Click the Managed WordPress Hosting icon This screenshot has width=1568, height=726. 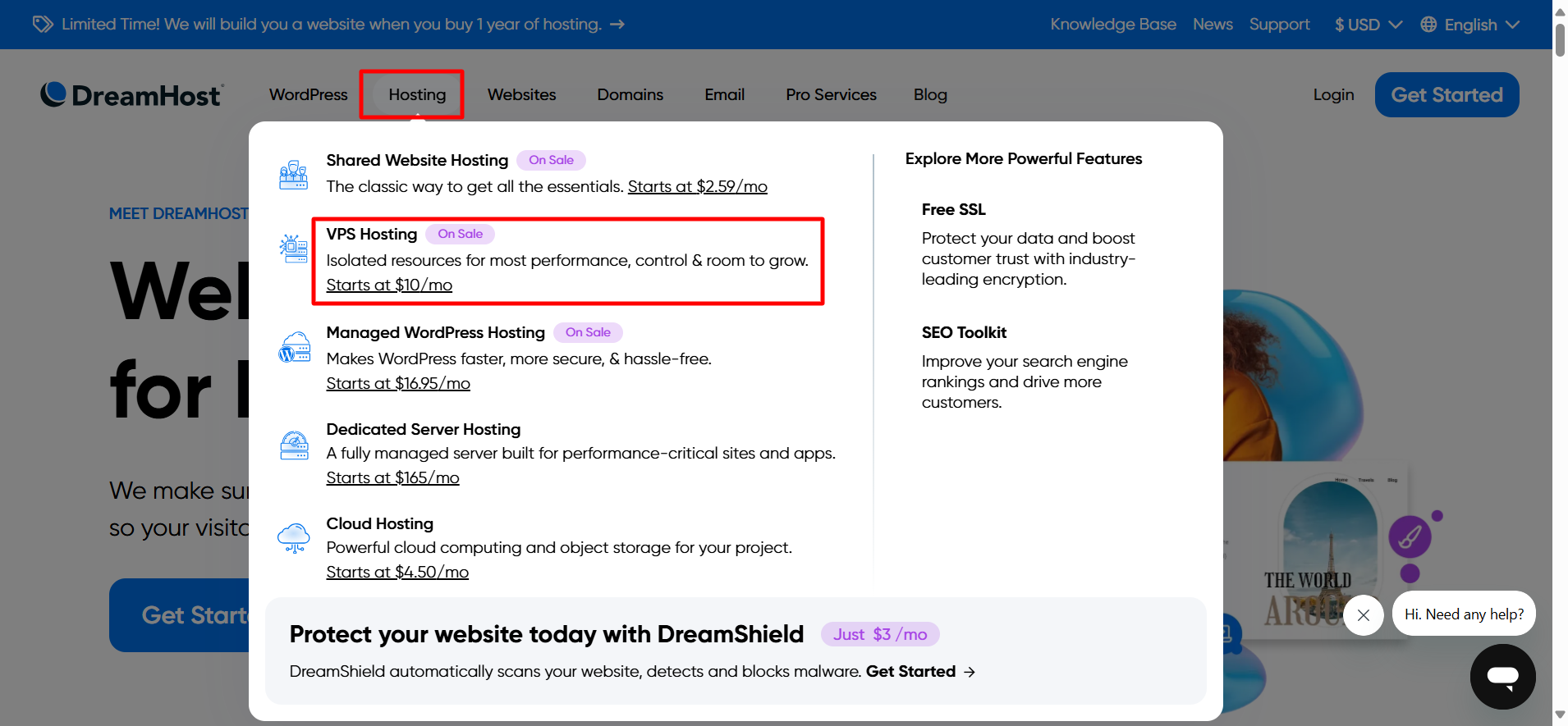coord(294,347)
